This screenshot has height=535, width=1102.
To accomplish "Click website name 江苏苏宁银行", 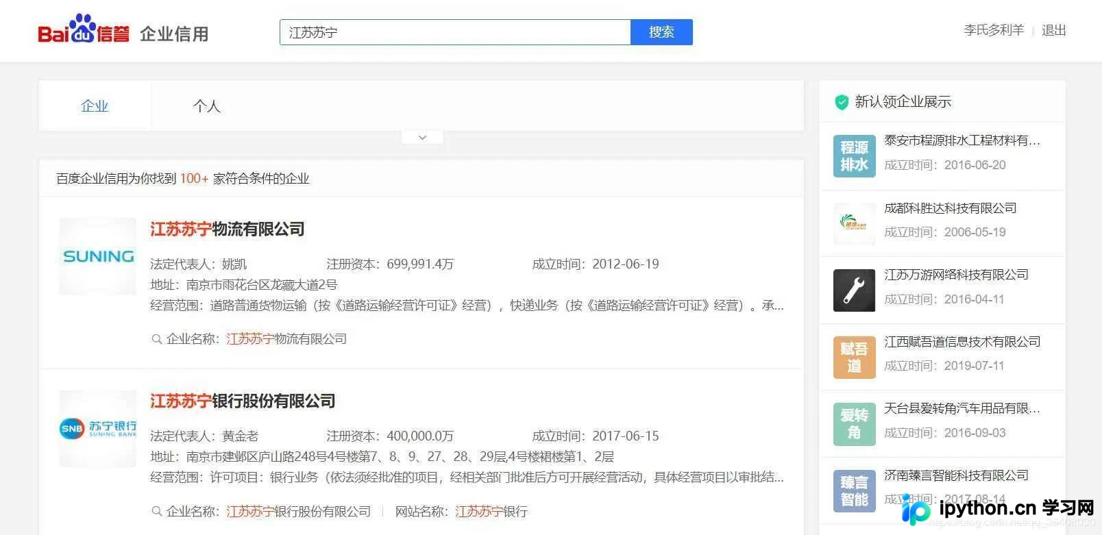I will [491, 512].
